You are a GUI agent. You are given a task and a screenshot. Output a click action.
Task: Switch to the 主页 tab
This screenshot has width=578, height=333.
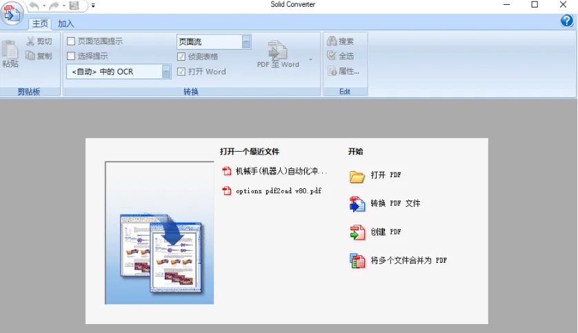click(40, 23)
